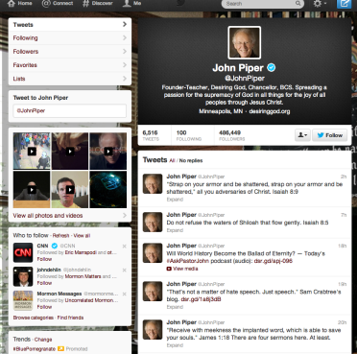Click the 7h timestamp on tweet
Viewport: 357px width, 354px height.
point(344,215)
